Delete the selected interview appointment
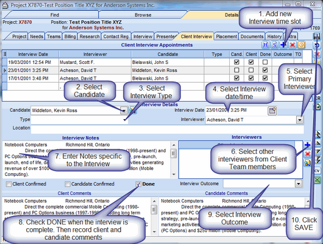 click(293, 44)
